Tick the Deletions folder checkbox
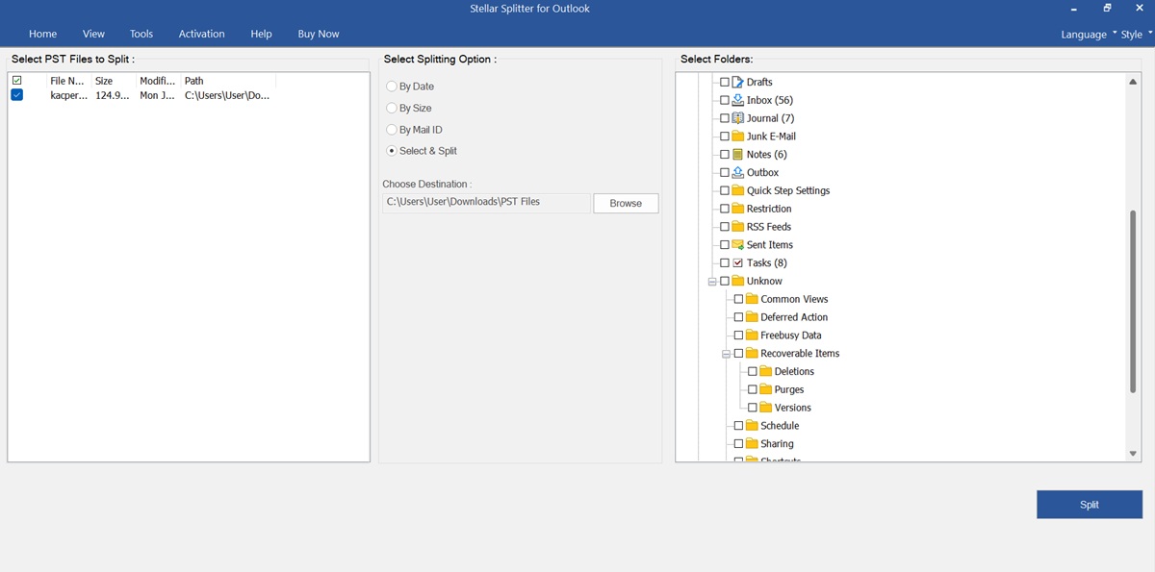The height and width of the screenshot is (572, 1155). click(x=753, y=372)
